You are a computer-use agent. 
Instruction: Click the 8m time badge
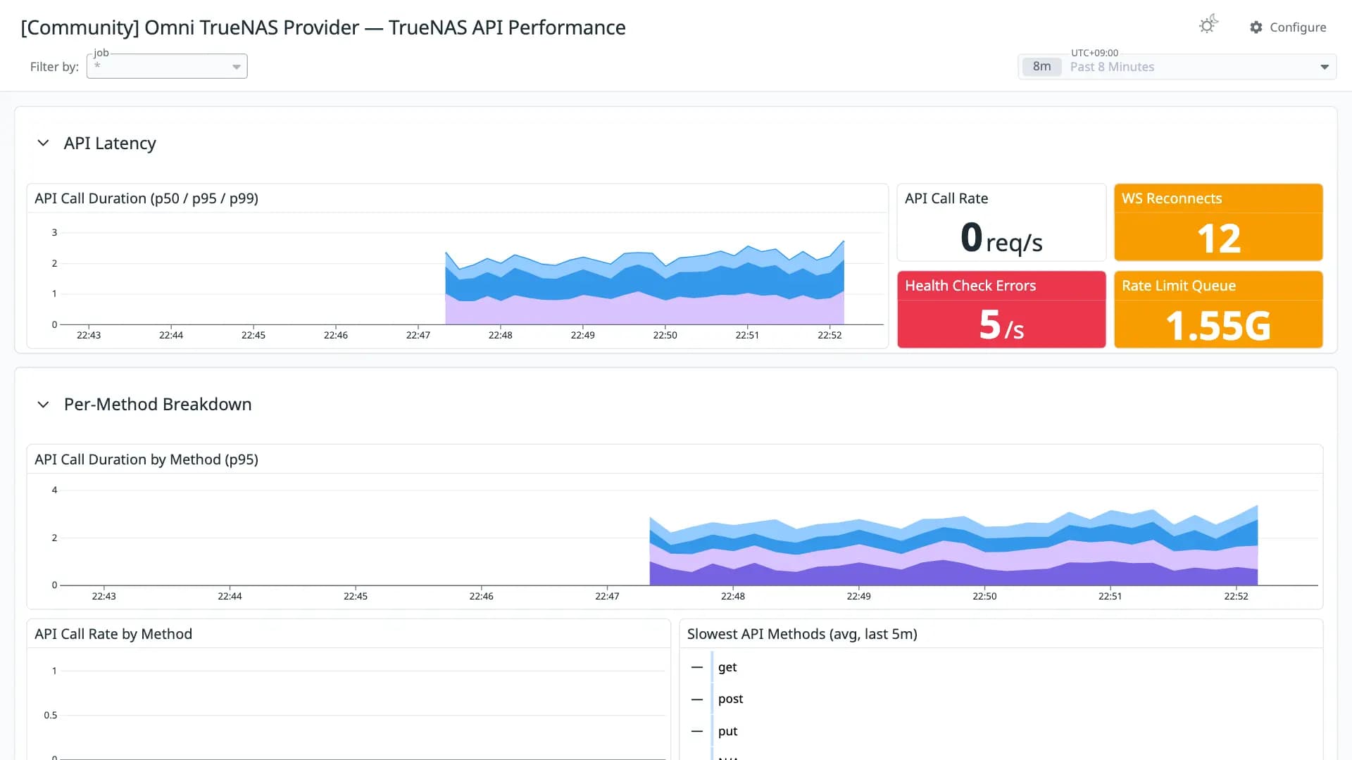[1041, 67]
